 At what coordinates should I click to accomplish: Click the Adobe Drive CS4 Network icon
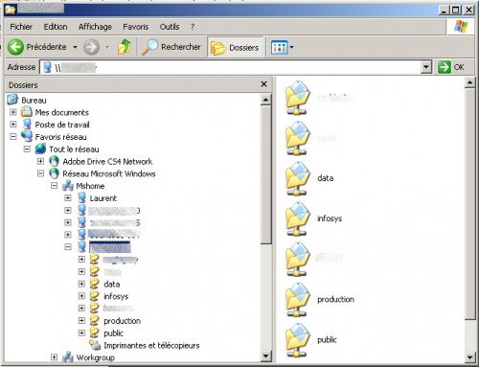pos(54,161)
